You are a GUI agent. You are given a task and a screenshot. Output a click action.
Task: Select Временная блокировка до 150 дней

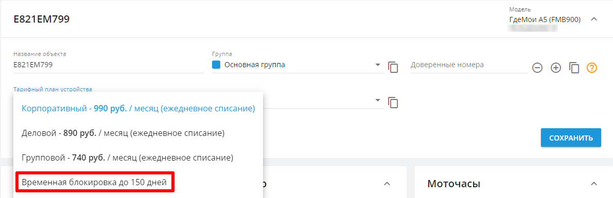[x=95, y=182]
